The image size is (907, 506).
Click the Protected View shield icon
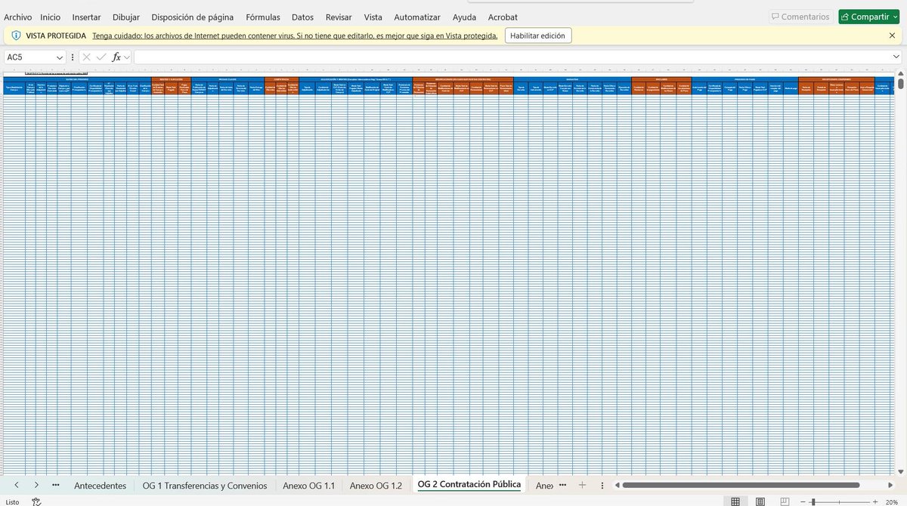click(16, 35)
